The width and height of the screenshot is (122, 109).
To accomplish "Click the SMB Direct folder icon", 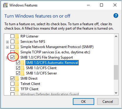I will tap(17, 79).
